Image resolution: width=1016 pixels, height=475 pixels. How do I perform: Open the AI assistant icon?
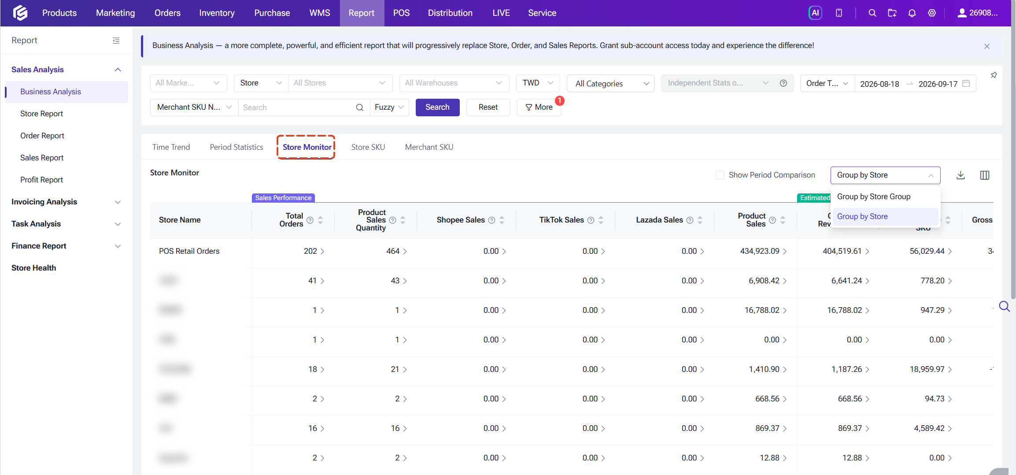click(x=815, y=13)
